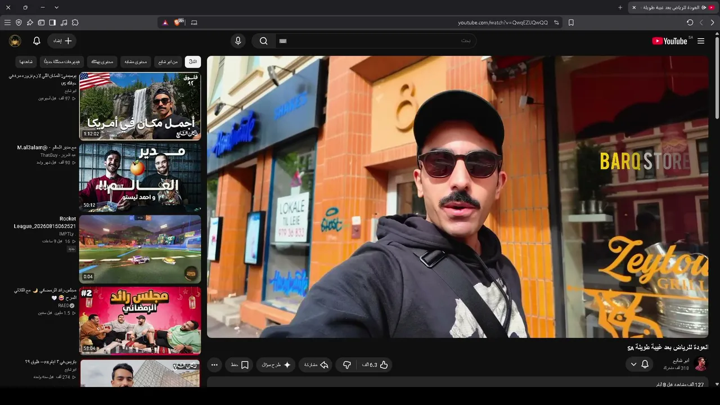Open a new browser tab
The image size is (720, 405).
coord(620,7)
